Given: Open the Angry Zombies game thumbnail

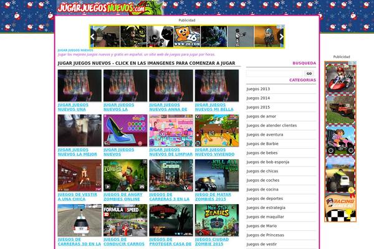Looking at the screenshot, I should click(x=125, y=176).
